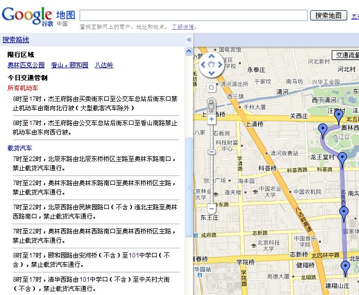The height and width of the screenshot is (295, 359).
Task: Click the 所有机动车 heading
Action: tap(23, 88)
